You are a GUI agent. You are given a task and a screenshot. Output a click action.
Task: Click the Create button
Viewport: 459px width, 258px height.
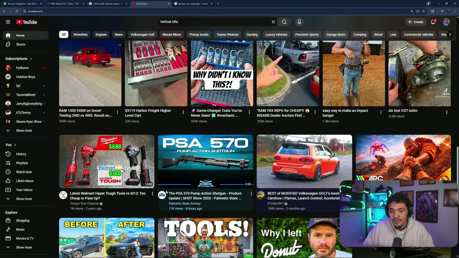point(415,22)
